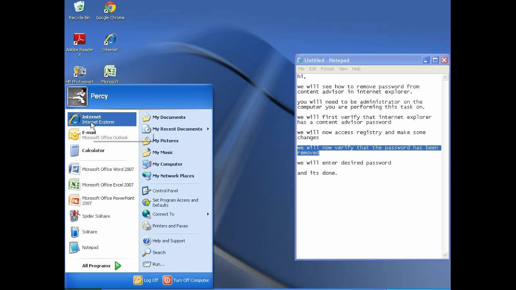The height and width of the screenshot is (290, 516).
Task: Launch Microsoft Office Excel 2007
Action: pos(102,185)
